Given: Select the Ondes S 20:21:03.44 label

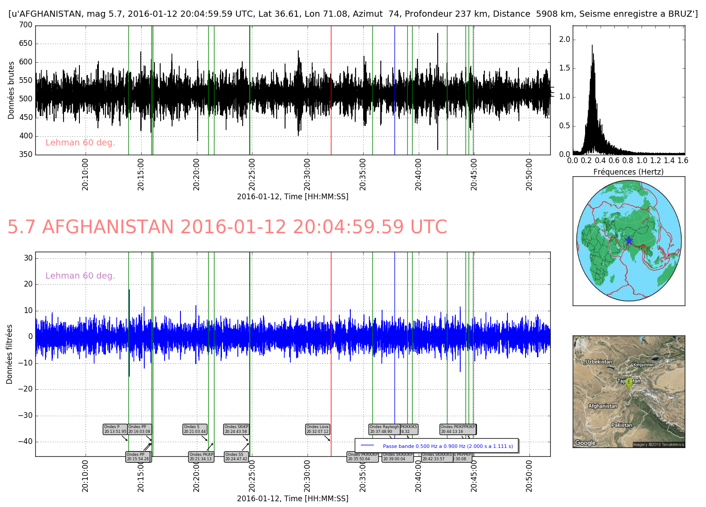Looking at the screenshot, I should [x=195, y=429].
